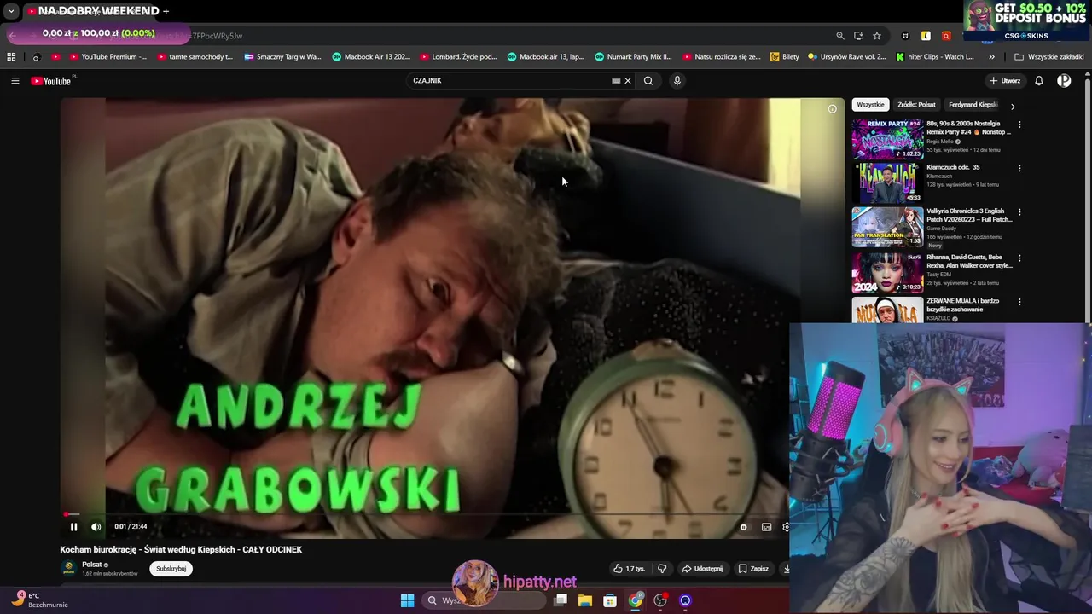Image resolution: width=1092 pixels, height=614 pixels.
Task: Open the browser tab search dropdown
Action: point(11,11)
